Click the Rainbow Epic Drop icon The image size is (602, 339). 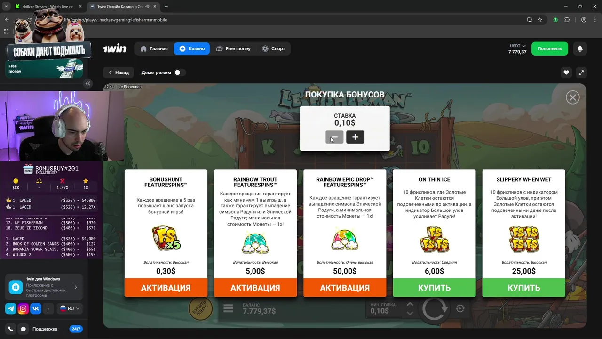point(345,240)
